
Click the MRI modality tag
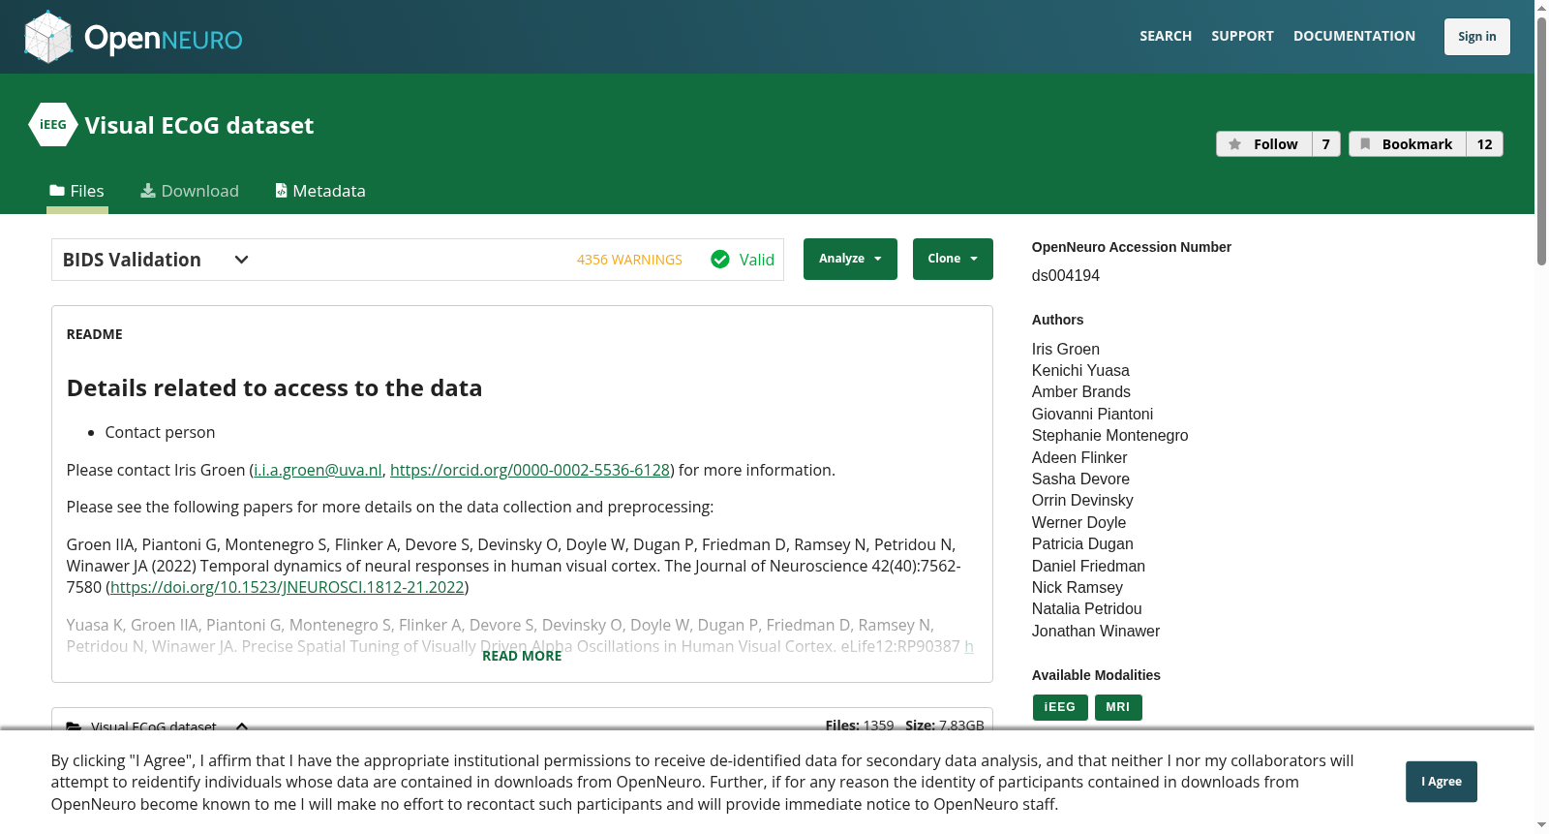click(1118, 707)
